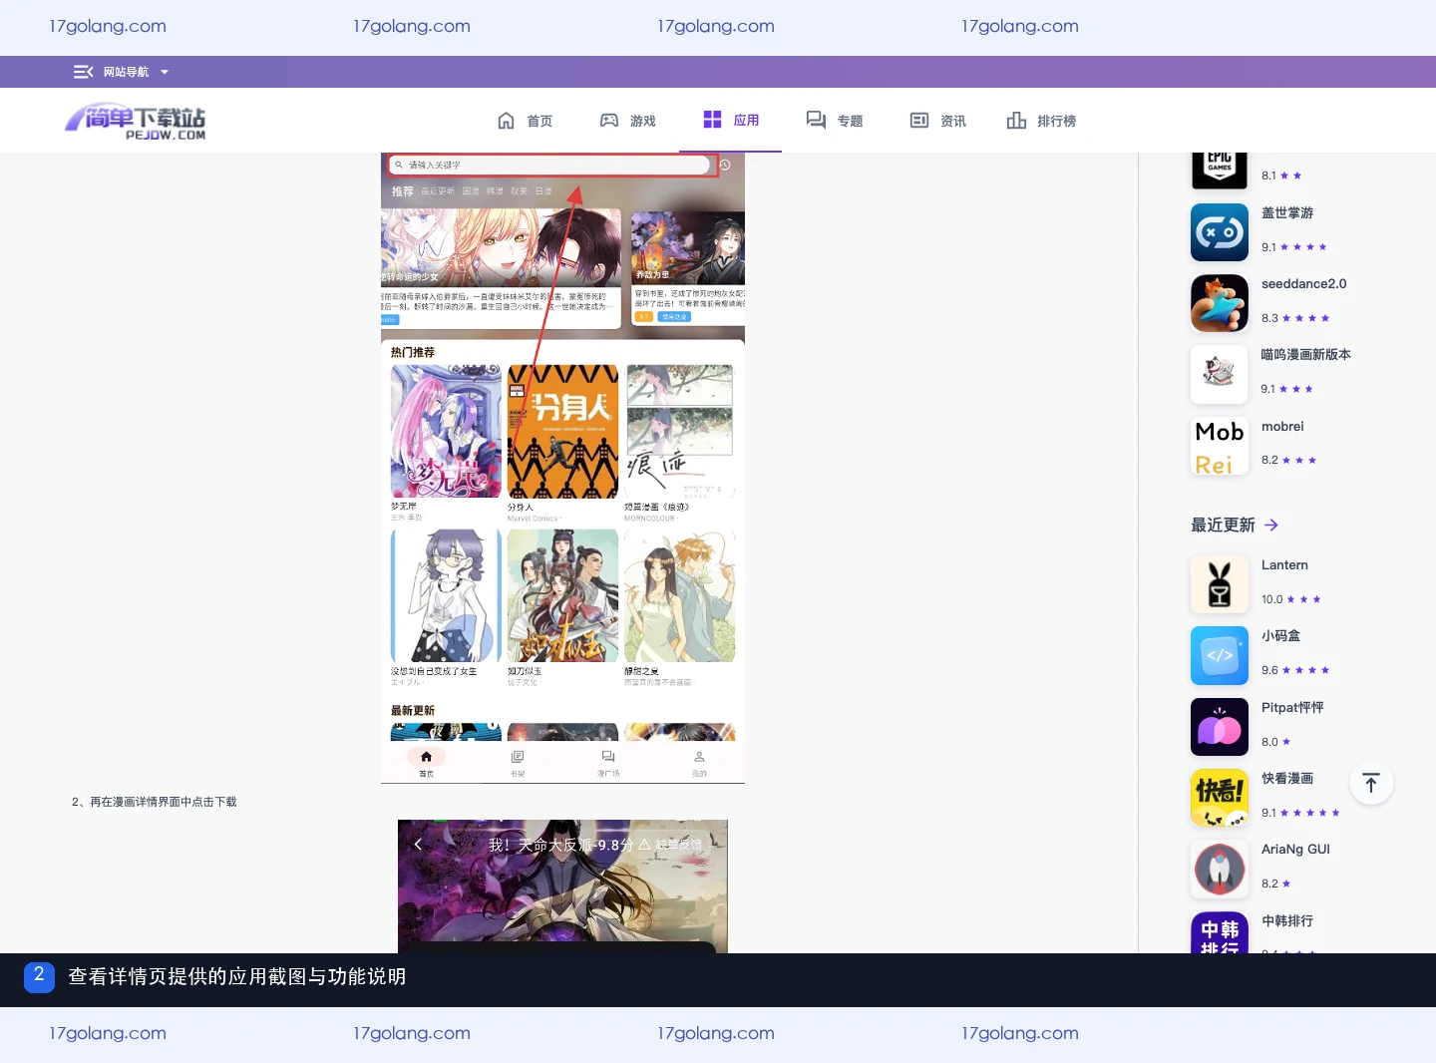Click the 喵呜漫画新版本 app name
The width and height of the screenshot is (1436, 1063).
tap(1306, 355)
